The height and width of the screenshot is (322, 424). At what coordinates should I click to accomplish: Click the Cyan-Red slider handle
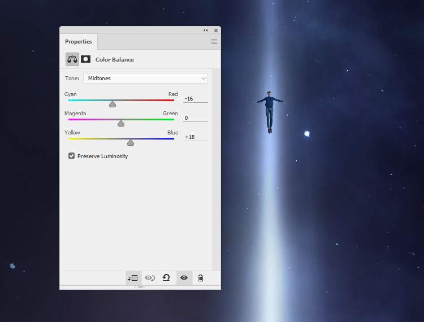coord(113,104)
